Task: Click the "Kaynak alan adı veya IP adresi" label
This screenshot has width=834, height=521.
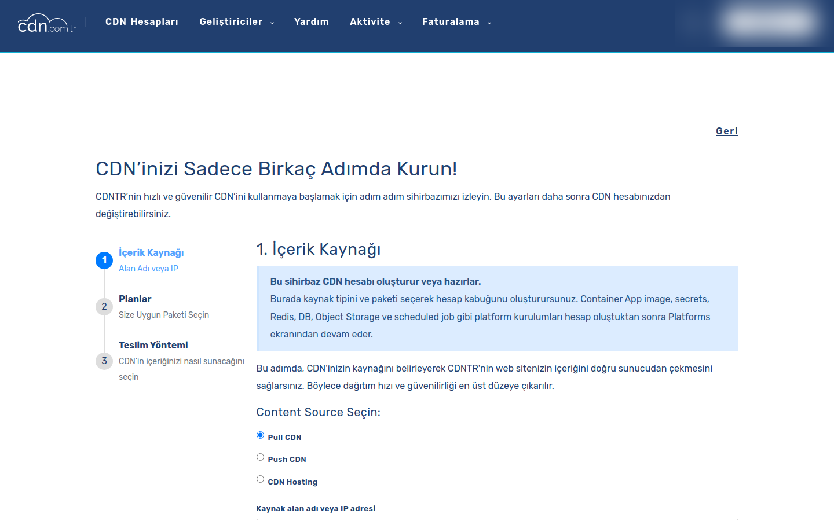Action: coord(316,509)
